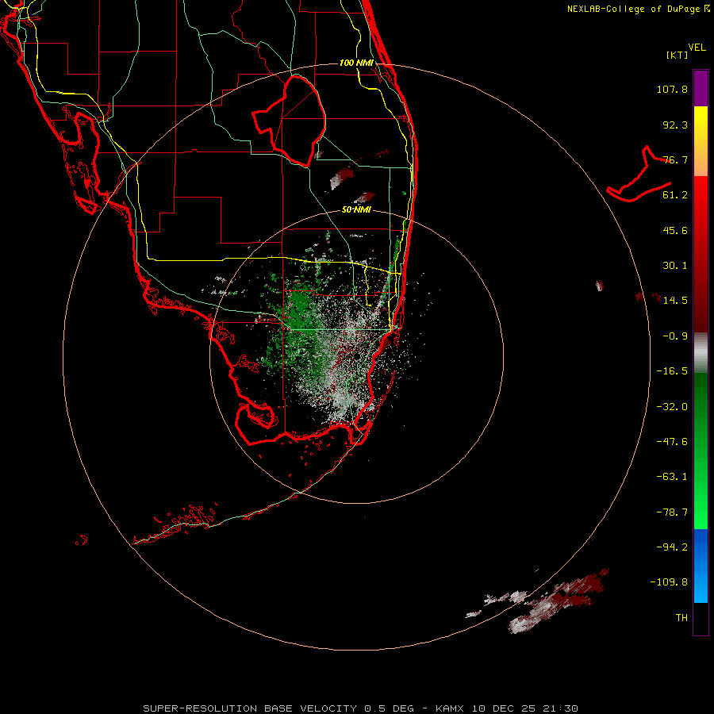Click the gray segment of the velocity color bar
Viewport: 714px width, 714px height.
pos(701,353)
